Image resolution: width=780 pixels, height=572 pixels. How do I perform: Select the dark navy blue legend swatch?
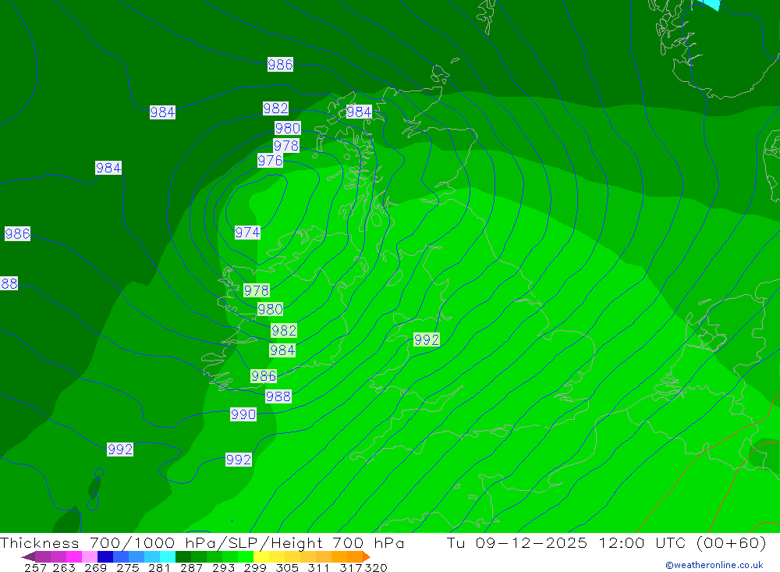[x=105, y=556]
